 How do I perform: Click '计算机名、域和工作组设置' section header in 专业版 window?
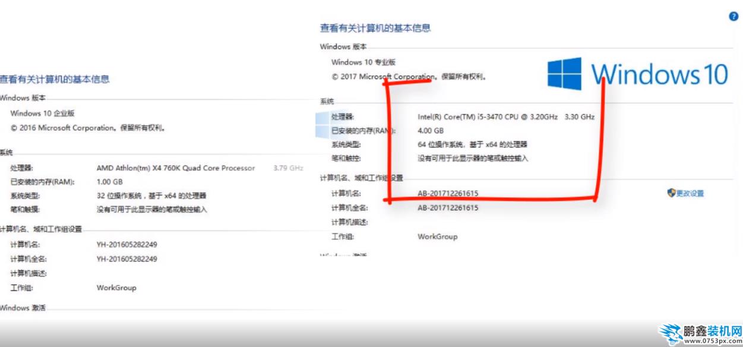coord(361,178)
